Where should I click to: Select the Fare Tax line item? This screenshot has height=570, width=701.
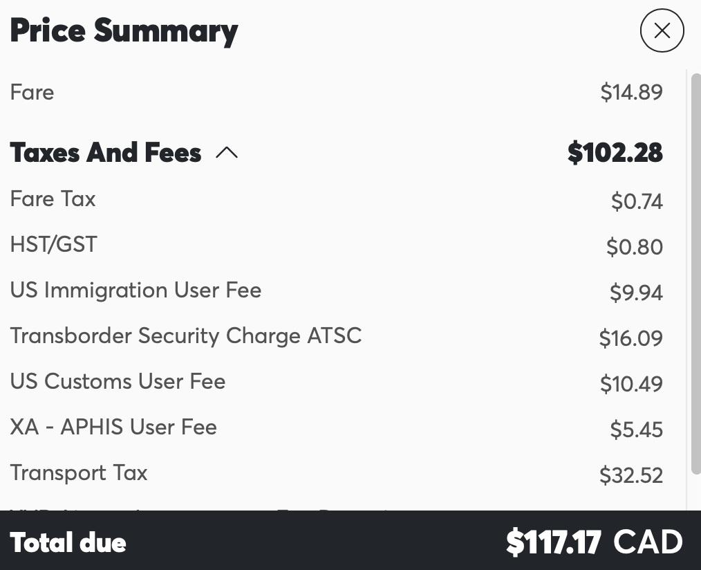pyautogui.click(x=53, y=199)
